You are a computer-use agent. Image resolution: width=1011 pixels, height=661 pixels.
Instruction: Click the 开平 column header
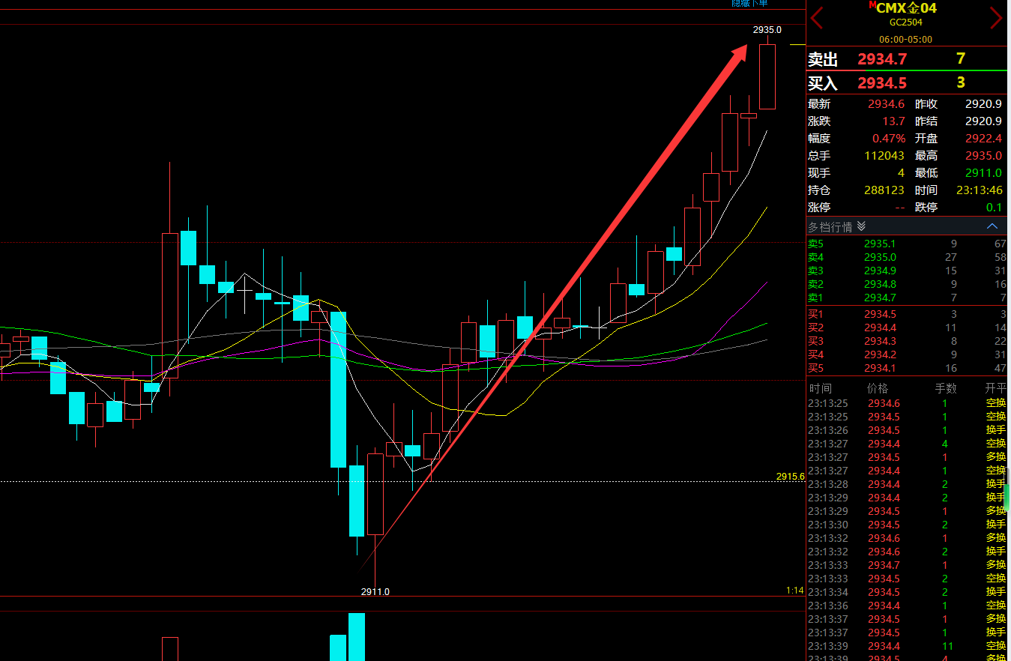click(x=996, y=388)
